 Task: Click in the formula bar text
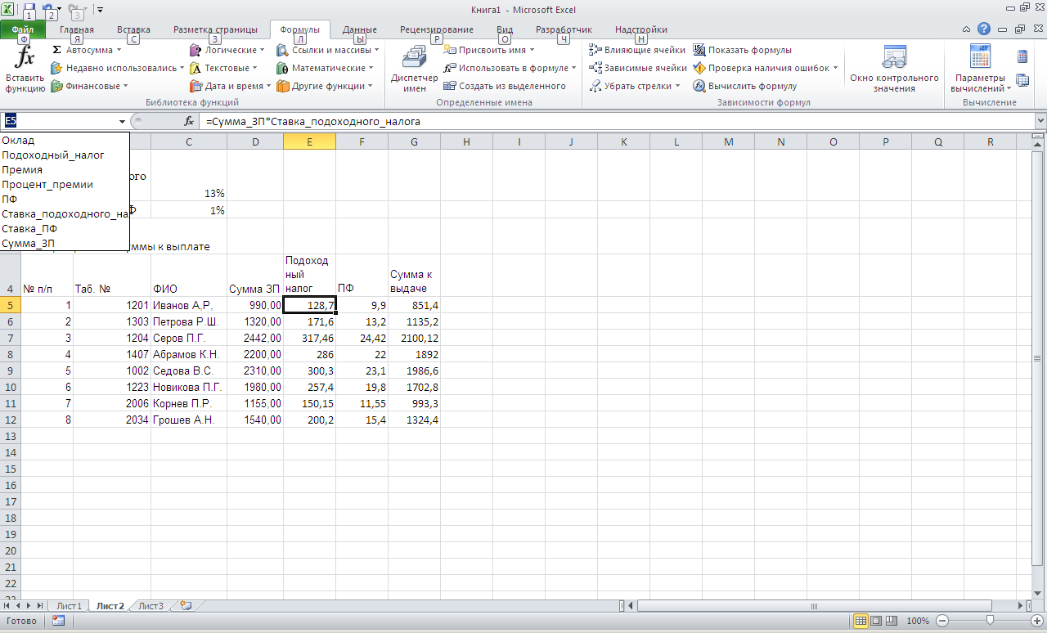click(x=312, y=121)
